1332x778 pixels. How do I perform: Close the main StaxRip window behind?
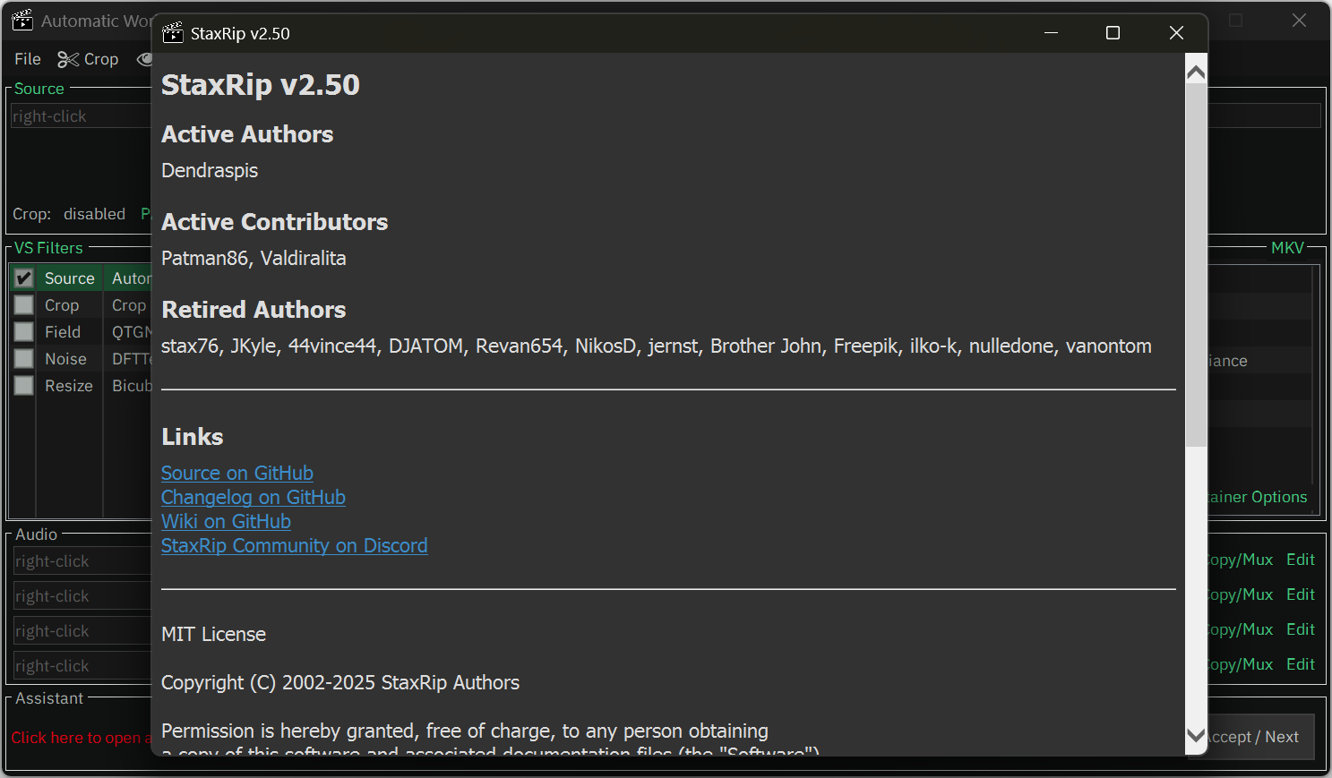pyautogui.click(x=1299, y=21)
